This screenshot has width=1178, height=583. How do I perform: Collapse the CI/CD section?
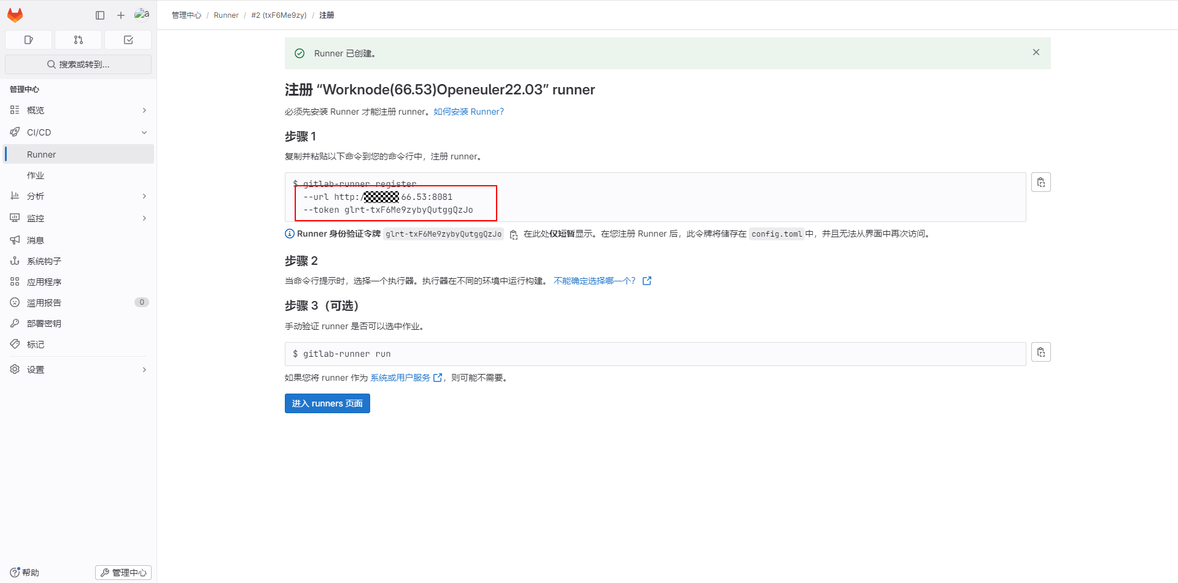[79, 132]
